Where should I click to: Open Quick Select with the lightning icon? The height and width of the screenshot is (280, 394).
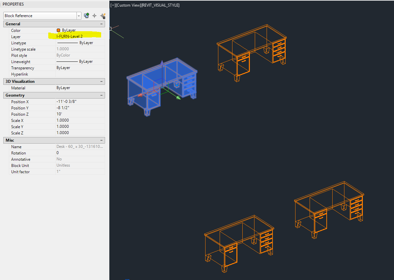pyautogui.click(x=103, y=15)
